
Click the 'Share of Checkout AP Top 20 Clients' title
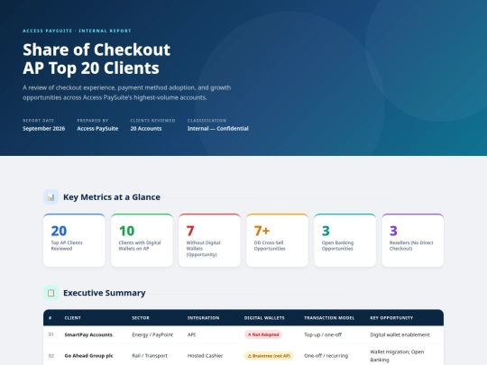click(96, 59)
